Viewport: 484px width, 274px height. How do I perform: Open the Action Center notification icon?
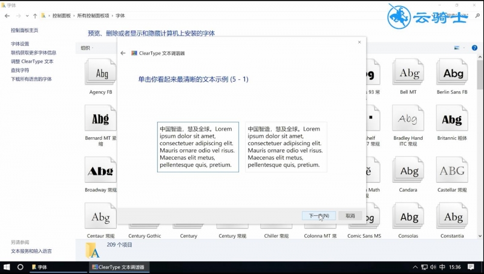pos(471,267)
